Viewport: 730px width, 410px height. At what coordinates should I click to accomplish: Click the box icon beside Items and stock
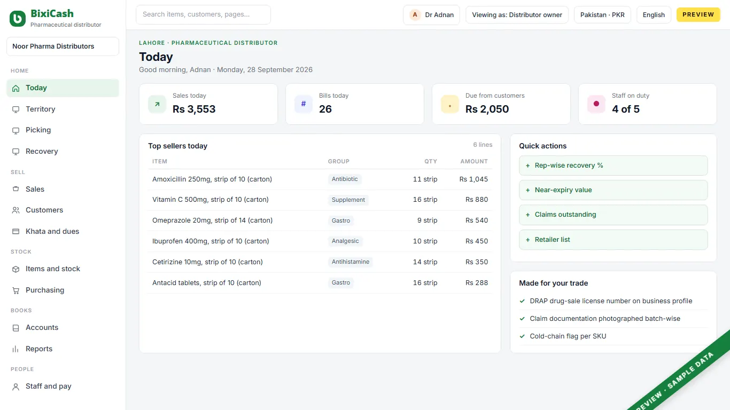pyautogui.click(x=15, y=269)
